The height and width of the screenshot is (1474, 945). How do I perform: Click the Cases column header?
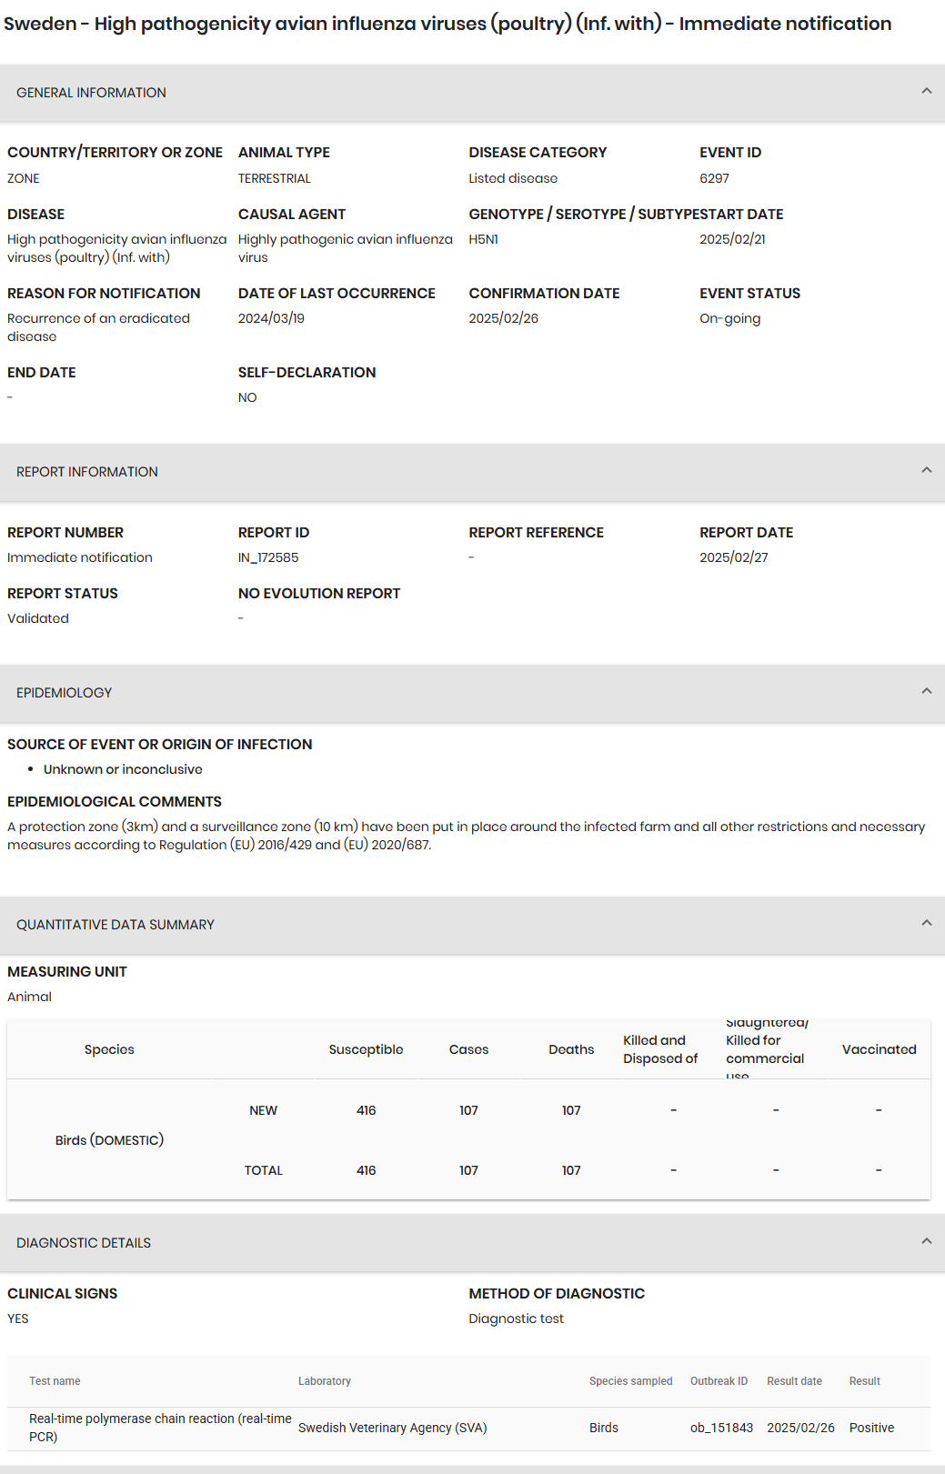click(468, 1049)
